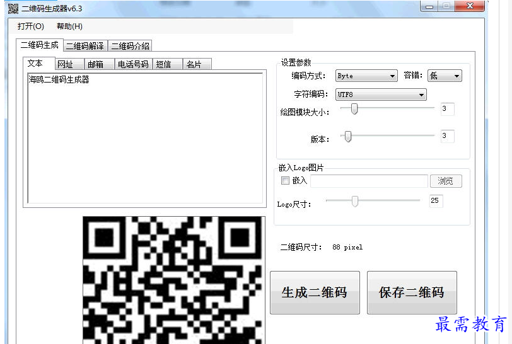Viewport: 512px width, 344px height.
Task: Enable the 嵌入 logo checkbox
Action: tap(285, 180)
